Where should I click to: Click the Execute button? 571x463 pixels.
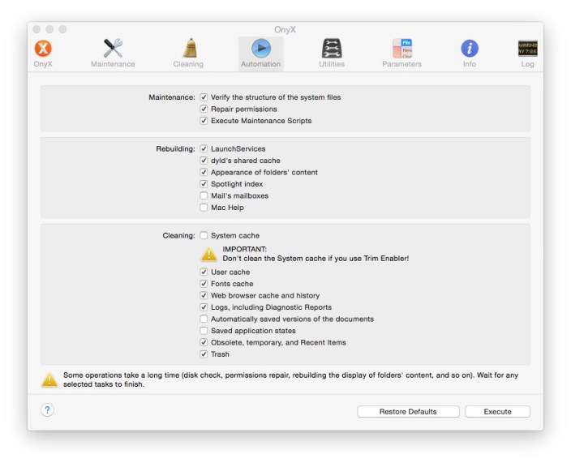pyautogui.click(x=497, y=412)
